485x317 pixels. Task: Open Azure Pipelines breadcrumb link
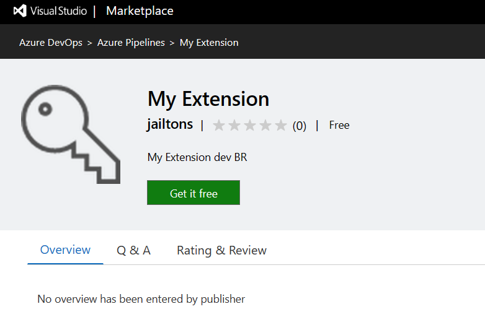pyautogui.click(x=131, y=43)
